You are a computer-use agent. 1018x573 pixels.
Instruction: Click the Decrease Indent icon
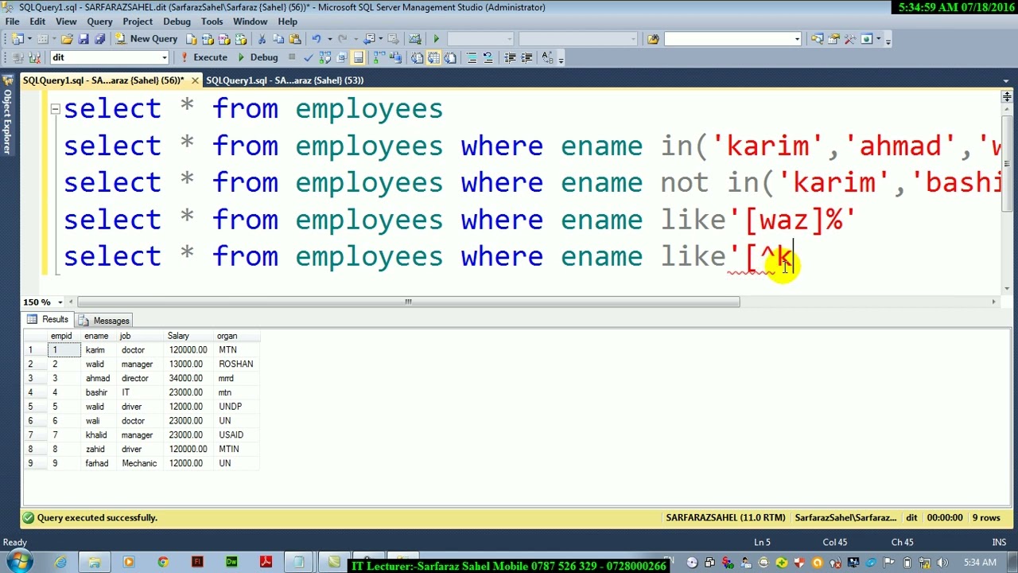(510, 57)
